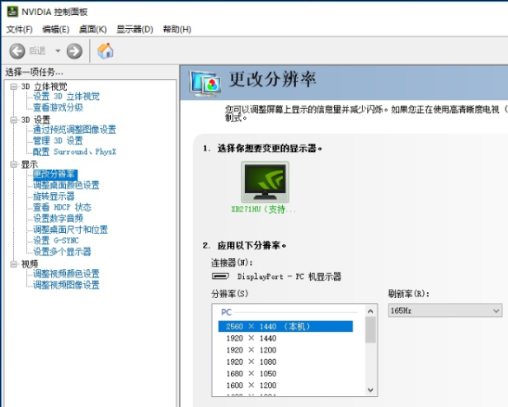Image resolution: width=508 pixels, height=407 pixels.
Task: Collapse the 视频 tree section
Action: (x=13, y=264)
